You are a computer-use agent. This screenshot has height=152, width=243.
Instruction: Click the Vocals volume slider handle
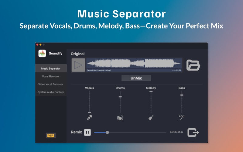pos(89,112)
